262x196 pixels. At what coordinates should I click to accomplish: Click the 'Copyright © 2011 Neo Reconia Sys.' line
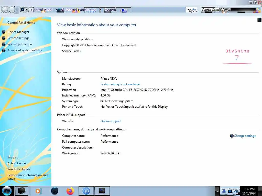pos(99,45)
